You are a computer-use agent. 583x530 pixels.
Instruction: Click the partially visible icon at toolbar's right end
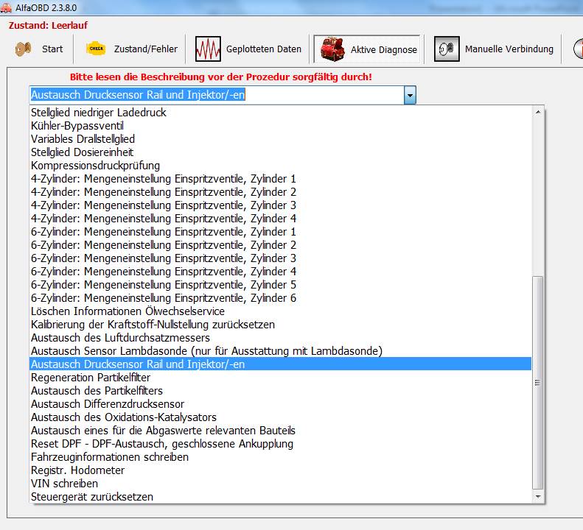pyautogui.click(x=578, y=49)
